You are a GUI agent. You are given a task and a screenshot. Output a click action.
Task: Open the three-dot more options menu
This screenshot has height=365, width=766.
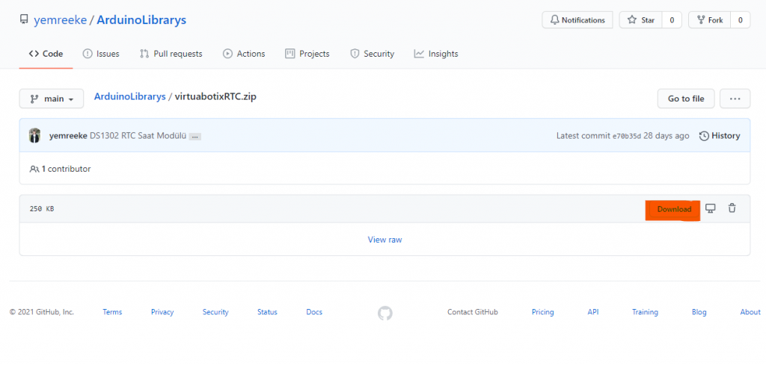[x=735, y=99]
